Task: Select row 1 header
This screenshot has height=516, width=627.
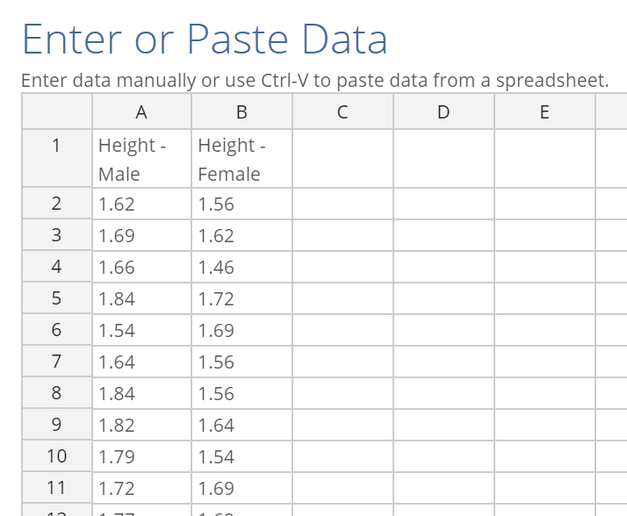Action: point(57,158)
